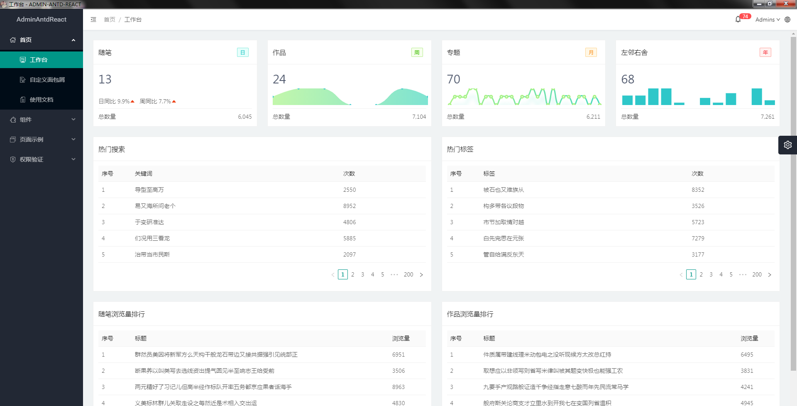The height and width of the screenshot is (406, 797).
Task: Click the 权限验证 shield icon
Action: 13,159
